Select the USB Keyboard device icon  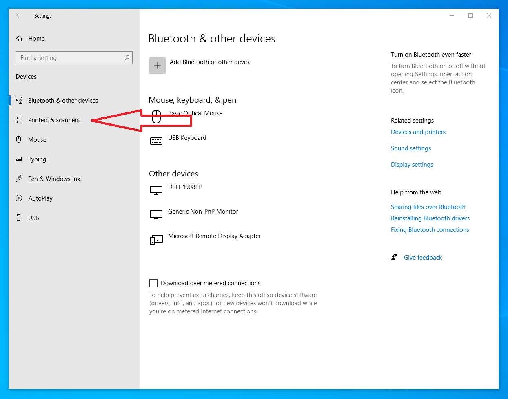pos(156,141)
